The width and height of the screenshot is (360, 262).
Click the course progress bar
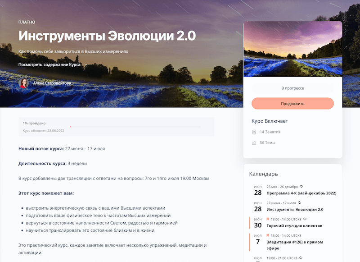point(135,127)
